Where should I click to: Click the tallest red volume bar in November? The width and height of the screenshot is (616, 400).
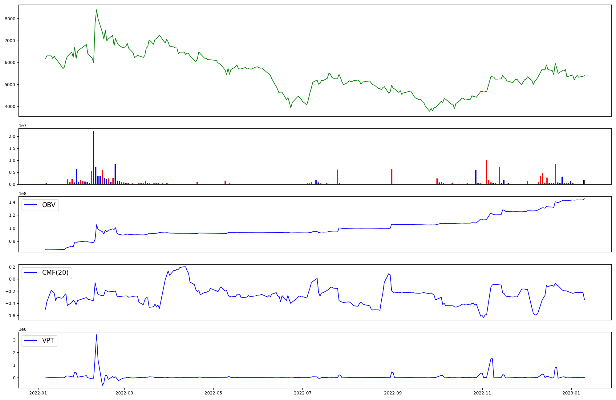tap(487, 172)
